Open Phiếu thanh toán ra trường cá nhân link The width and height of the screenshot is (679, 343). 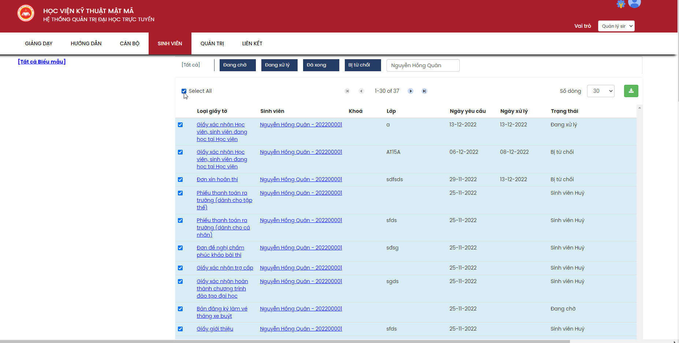[223, 228]
